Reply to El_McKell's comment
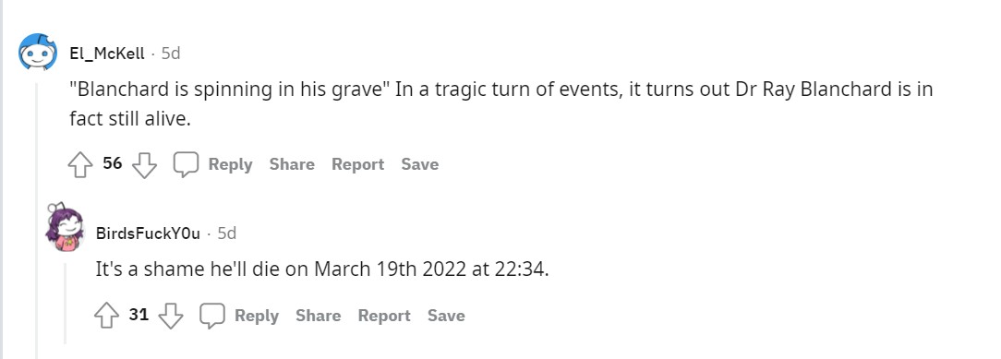The height and width of the screenshot is (359, 1001). coord(231,164)
